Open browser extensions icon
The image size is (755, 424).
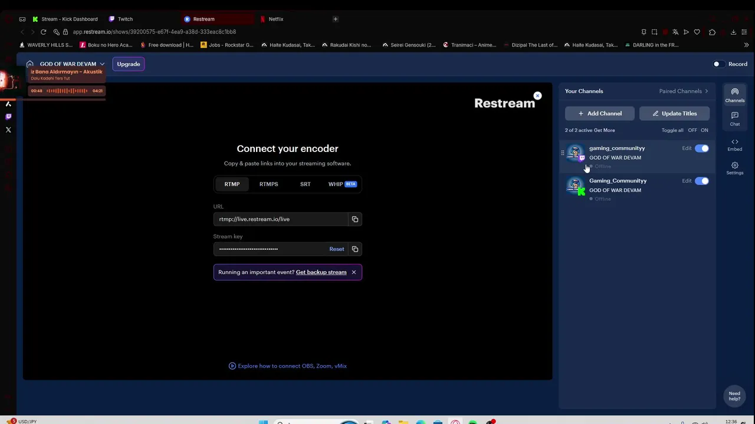(712, 32)
